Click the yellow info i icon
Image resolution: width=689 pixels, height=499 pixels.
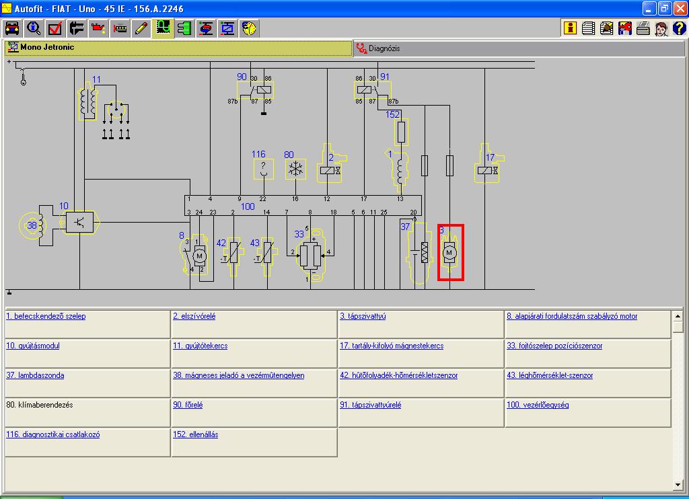coord(570,28)
